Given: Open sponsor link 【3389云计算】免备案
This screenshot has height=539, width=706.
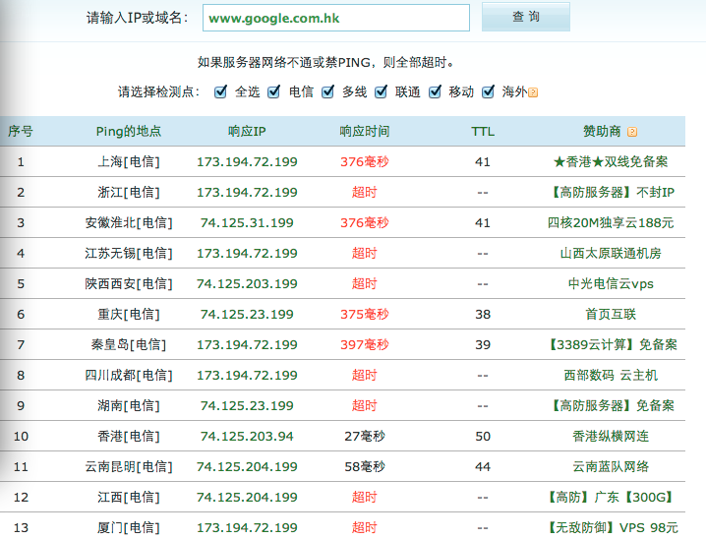Looking at the screenshot, I should click(x=611, y=345).
